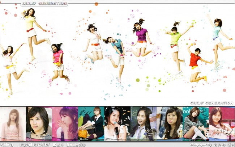Click the Eternity Girls text in footer
The height and width of the screenshot is (147, 235).
pyautogui.click(x=76, y=145)
